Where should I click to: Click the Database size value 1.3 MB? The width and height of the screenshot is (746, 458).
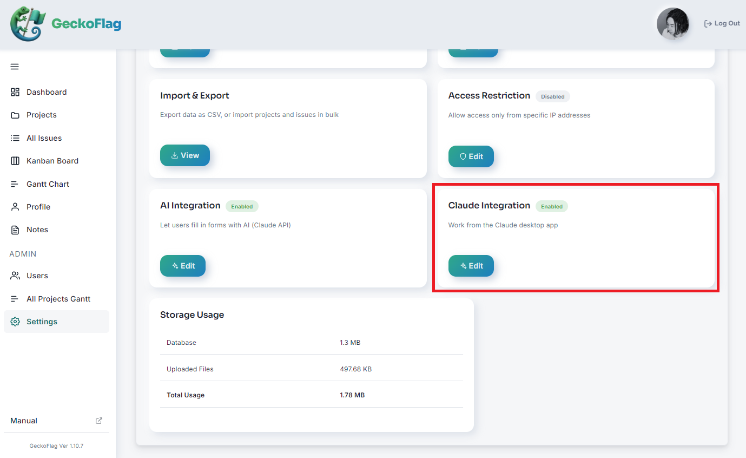pos(351,343)
